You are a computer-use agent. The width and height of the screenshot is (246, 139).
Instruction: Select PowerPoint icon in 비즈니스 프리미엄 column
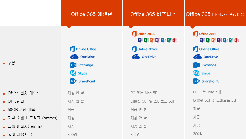click(214, 40)
